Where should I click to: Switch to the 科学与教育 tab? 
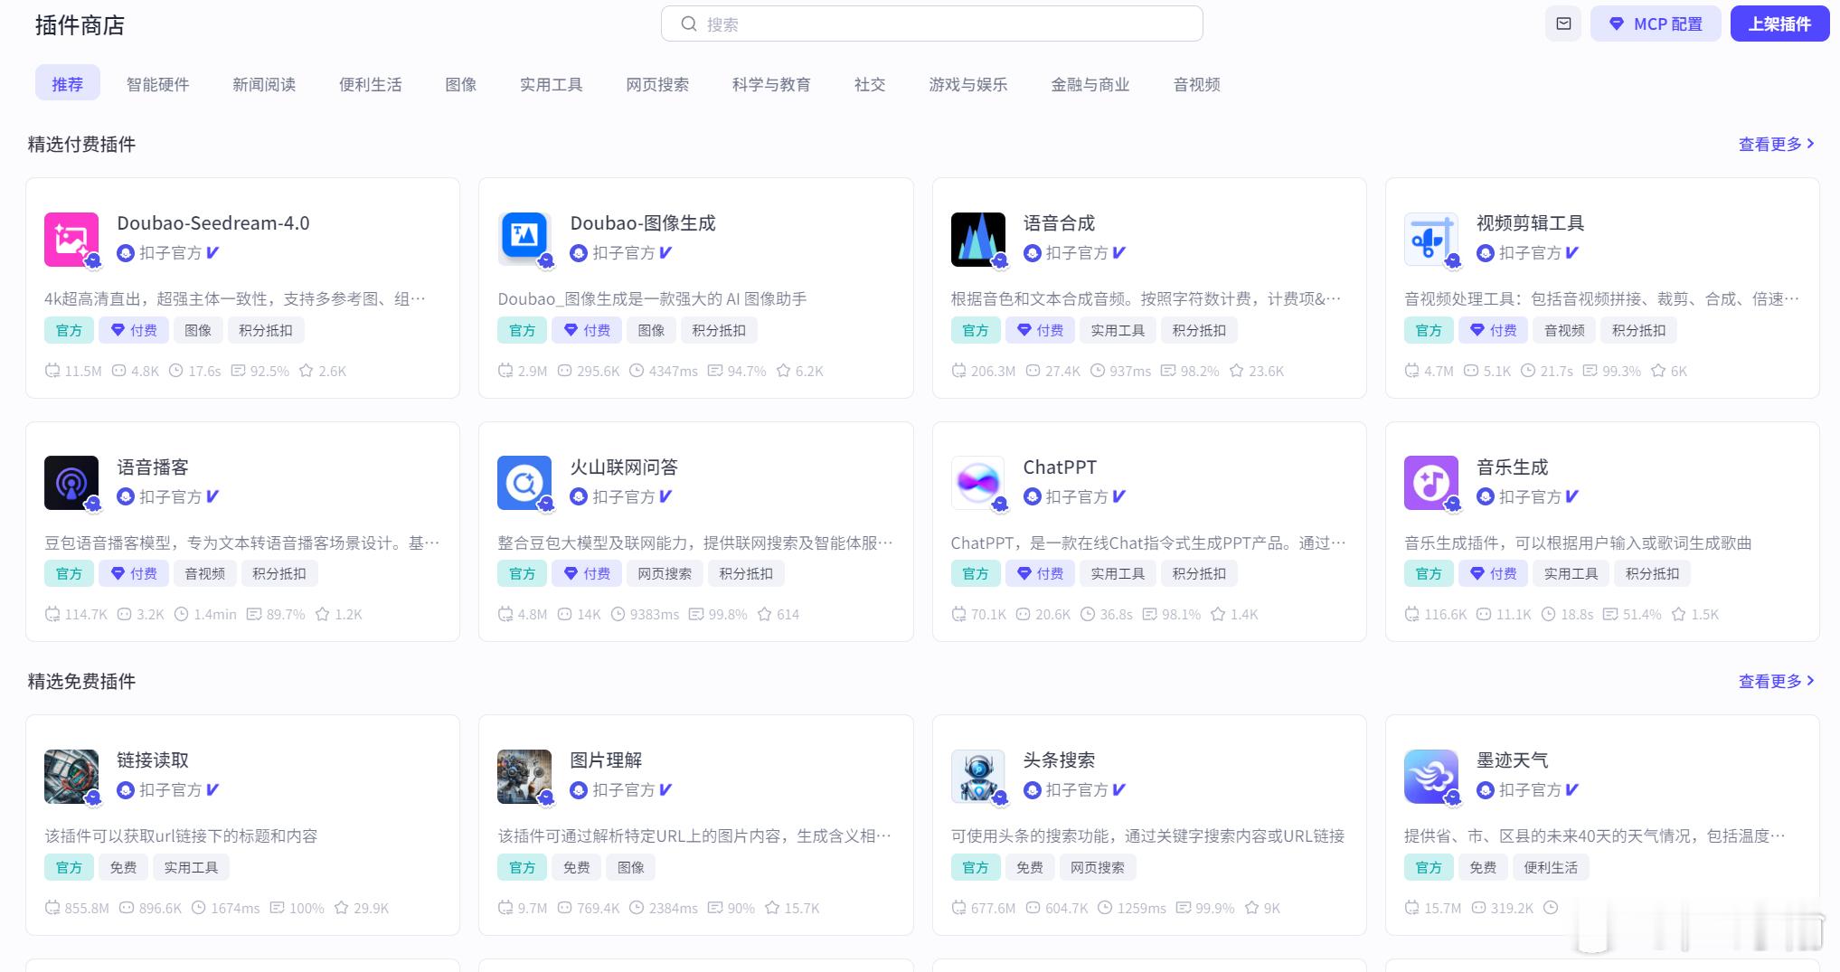click(x=771, y=84)
